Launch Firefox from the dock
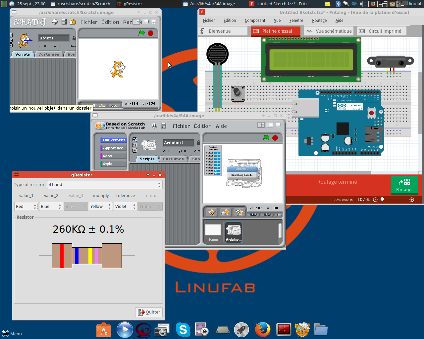424x339 pixels. pos(263,330)
